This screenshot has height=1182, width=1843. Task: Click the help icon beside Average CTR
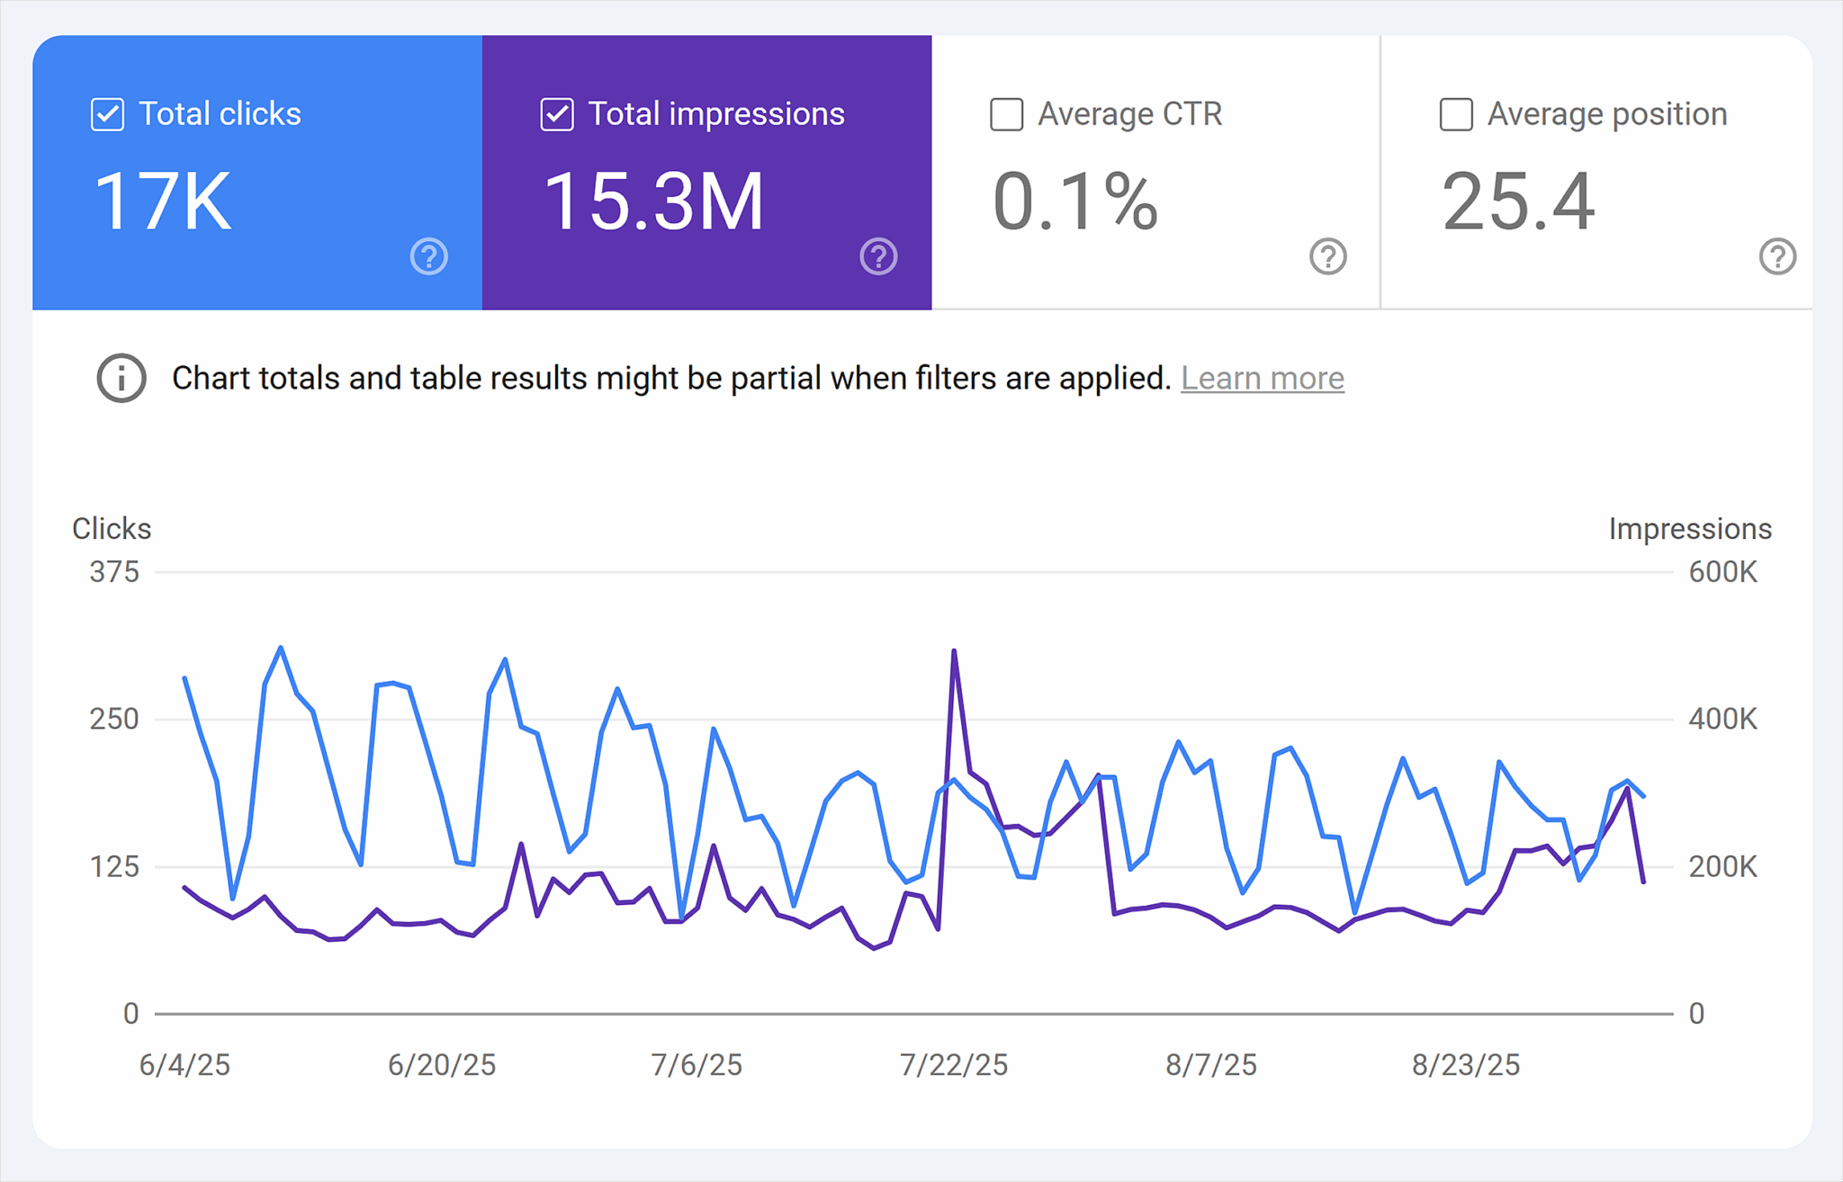(x=1328, y=257)
